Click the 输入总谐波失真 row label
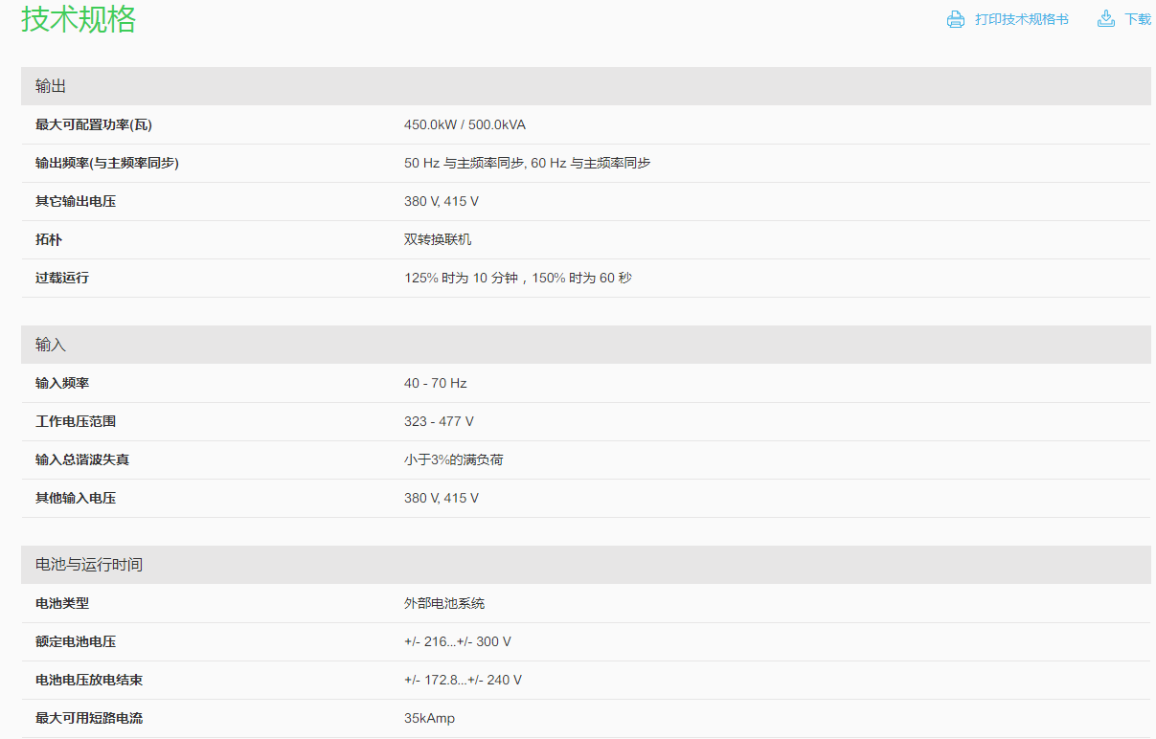The width and height of the screenshot is (1156, 739). click(x=82, y=459)
